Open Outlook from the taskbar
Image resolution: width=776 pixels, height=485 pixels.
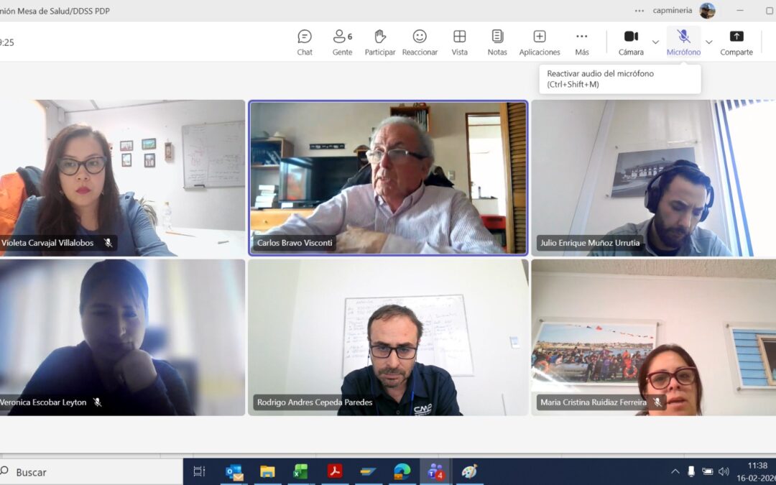click(x=234, y=471)
